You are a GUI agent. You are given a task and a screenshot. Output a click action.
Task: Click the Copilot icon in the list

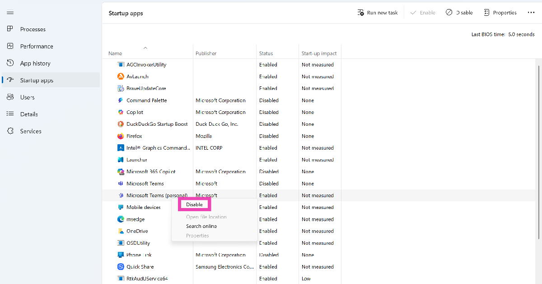click(121, 112)
